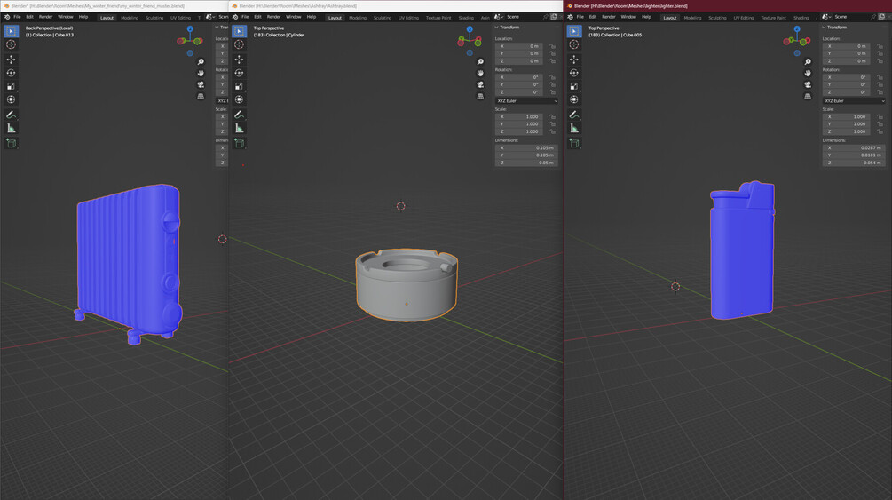Choose the Measure tool in the Ashtray window
Image resolution: width=892 pixels, height=500 pixels.
239,128
